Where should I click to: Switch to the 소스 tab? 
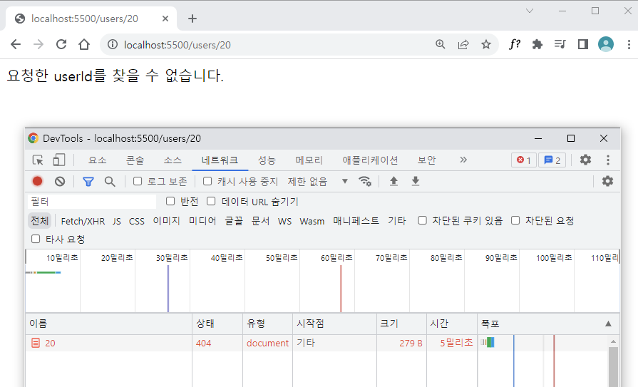click(173, 160)
